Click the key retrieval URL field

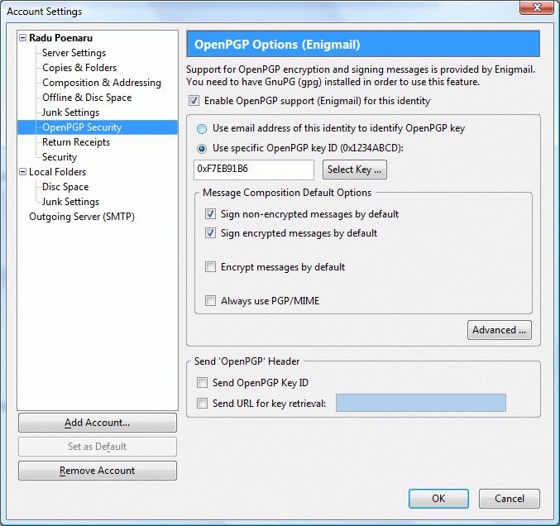(x=421, y=403)
